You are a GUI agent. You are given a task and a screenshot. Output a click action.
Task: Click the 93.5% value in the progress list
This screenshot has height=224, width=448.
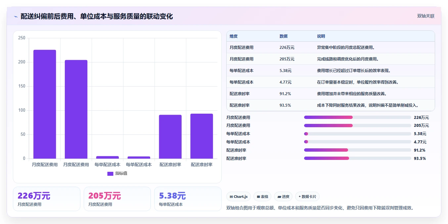(x=420, y=159)
